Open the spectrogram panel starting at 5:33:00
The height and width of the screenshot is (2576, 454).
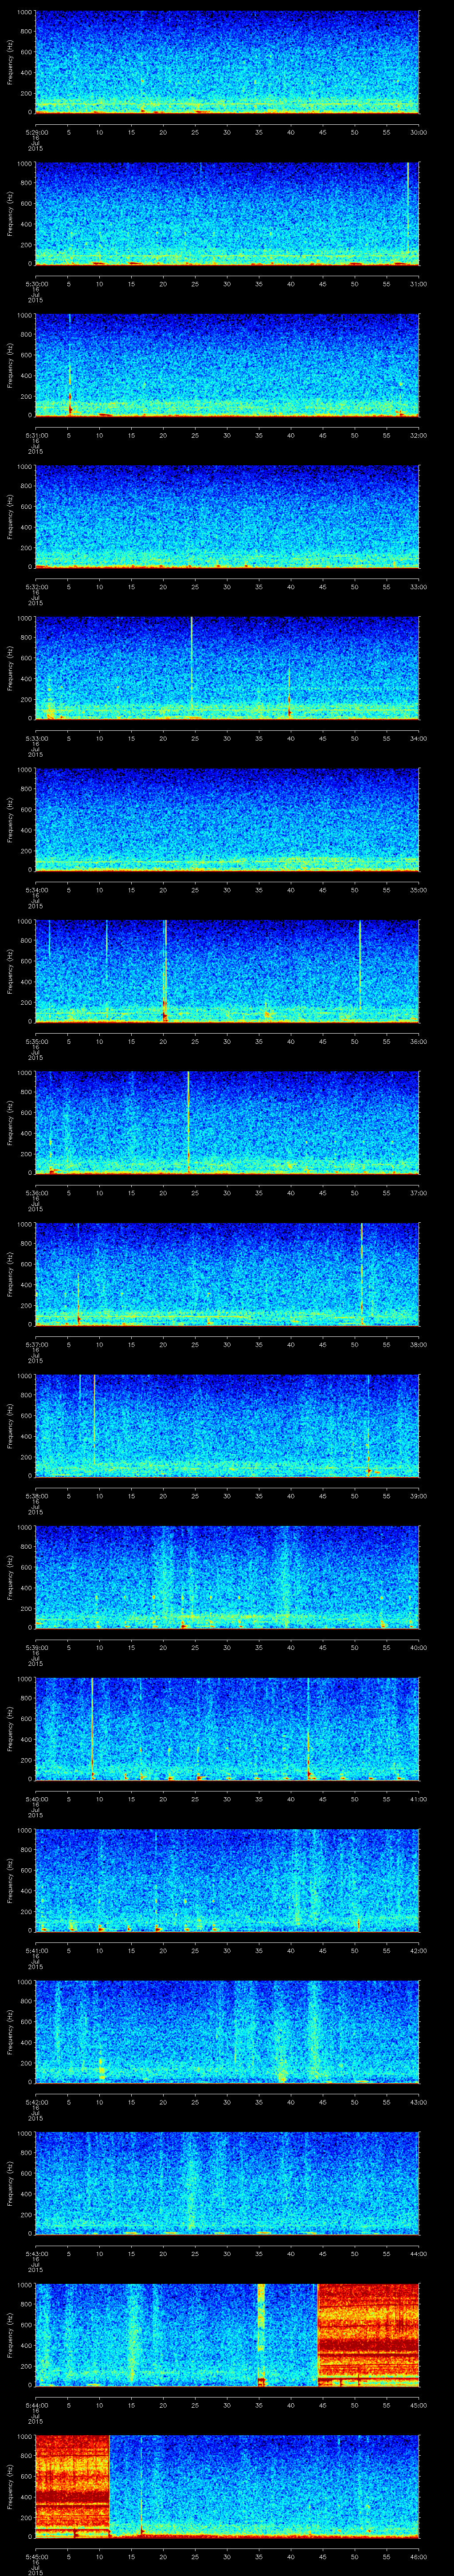click(x=227, y=668)
